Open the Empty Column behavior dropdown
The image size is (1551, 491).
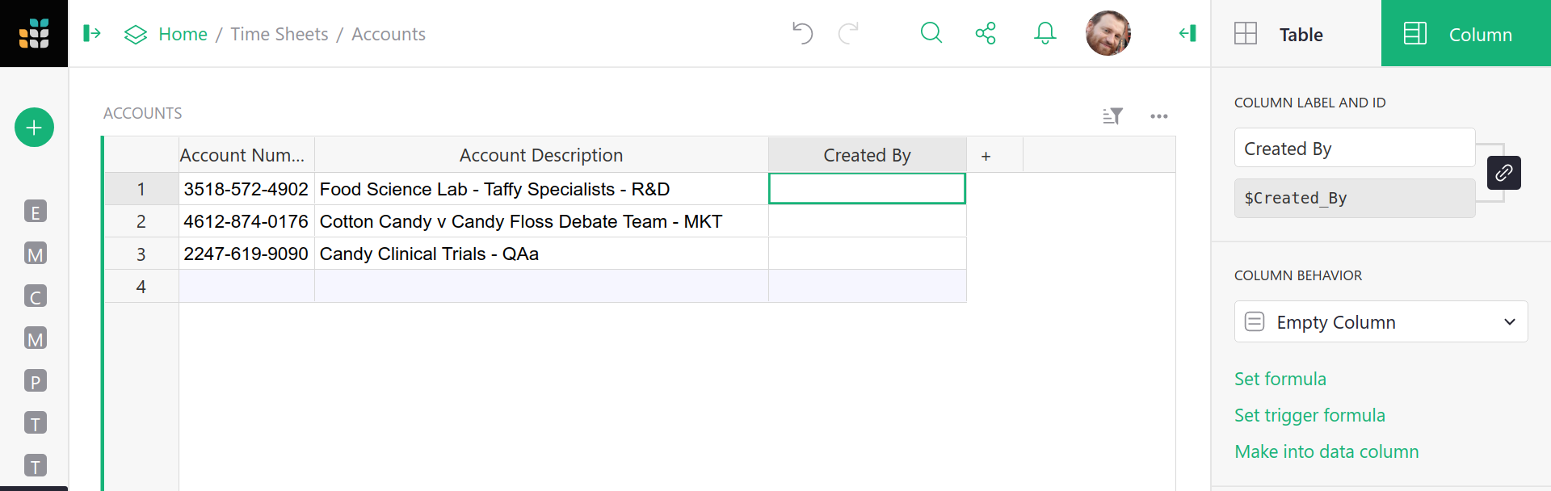[1381, 322]
